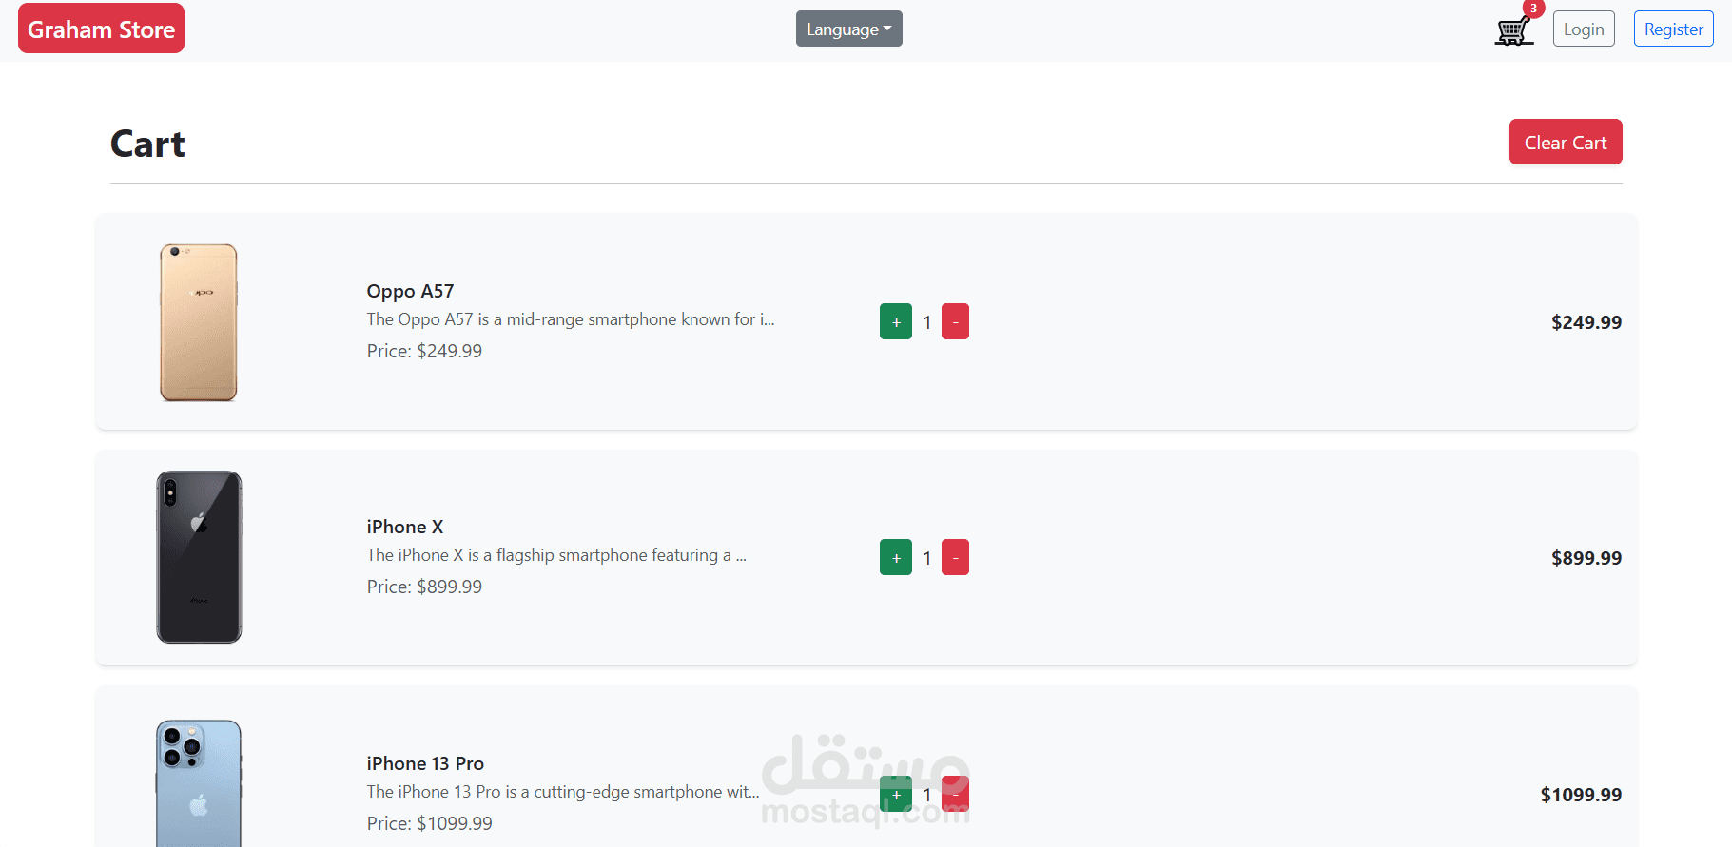Open the shopping cart icon
This screenshot has height=847, width=1732.
[x=1513, y=30]
